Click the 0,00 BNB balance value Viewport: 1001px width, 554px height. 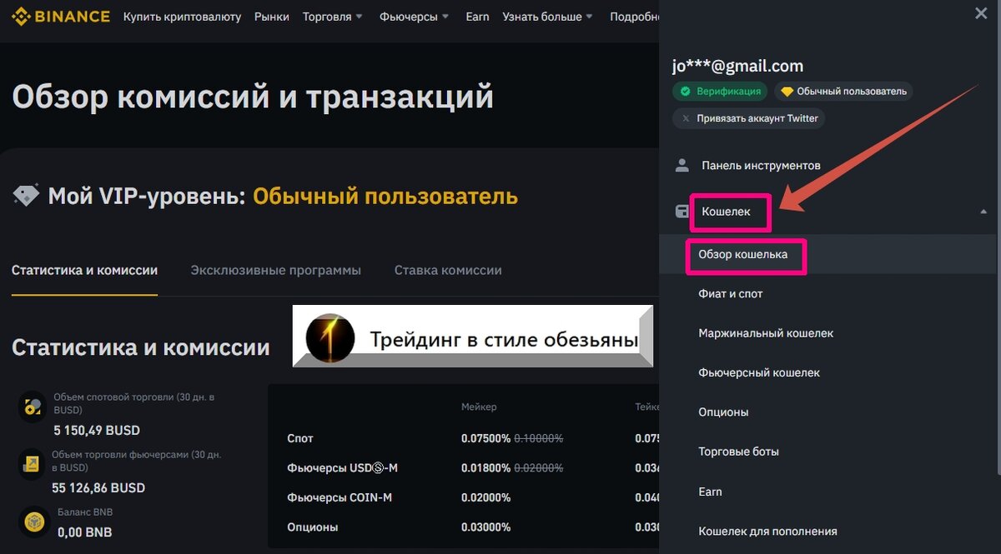84,532
